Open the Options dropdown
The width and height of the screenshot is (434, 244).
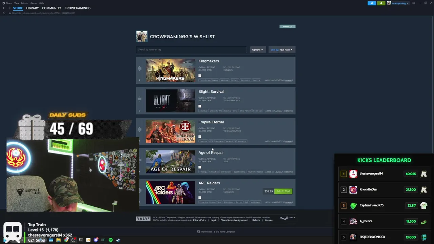(257, 49)
